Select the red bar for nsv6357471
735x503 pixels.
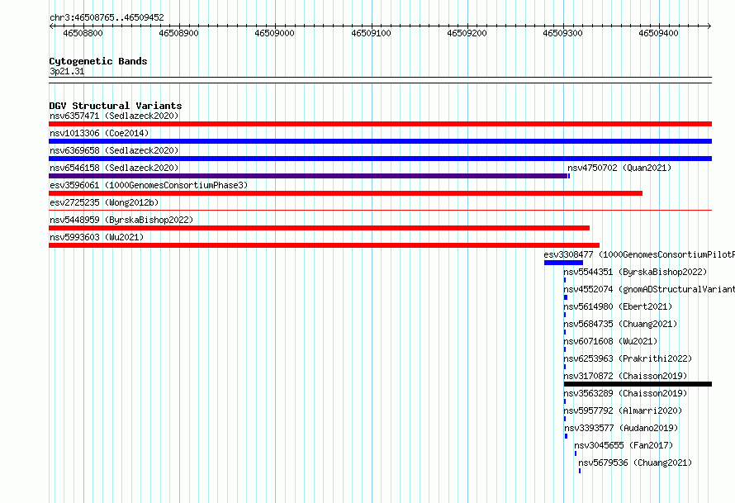click(x=380, y=124)
